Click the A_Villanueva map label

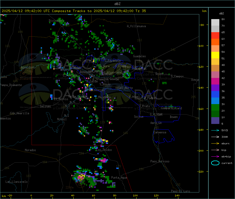pos(136,26)
